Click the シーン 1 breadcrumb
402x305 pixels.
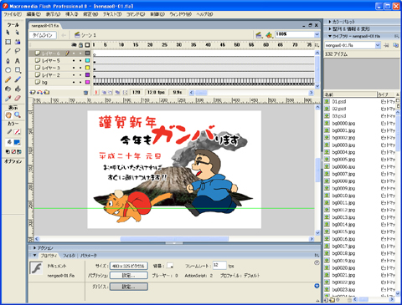pyautogui.click(x=85, y=35)
